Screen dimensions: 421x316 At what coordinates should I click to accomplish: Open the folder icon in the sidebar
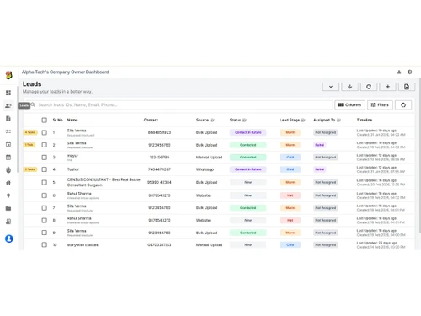coord(8,208)
